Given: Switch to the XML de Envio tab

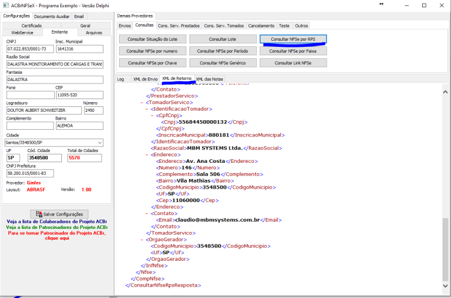Looking at the screenshot, I should (x=146, y=79).
